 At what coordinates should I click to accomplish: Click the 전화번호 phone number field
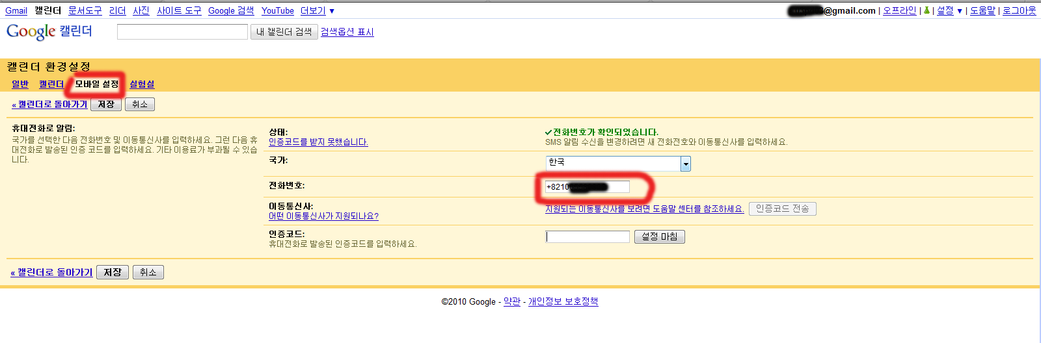588,187
